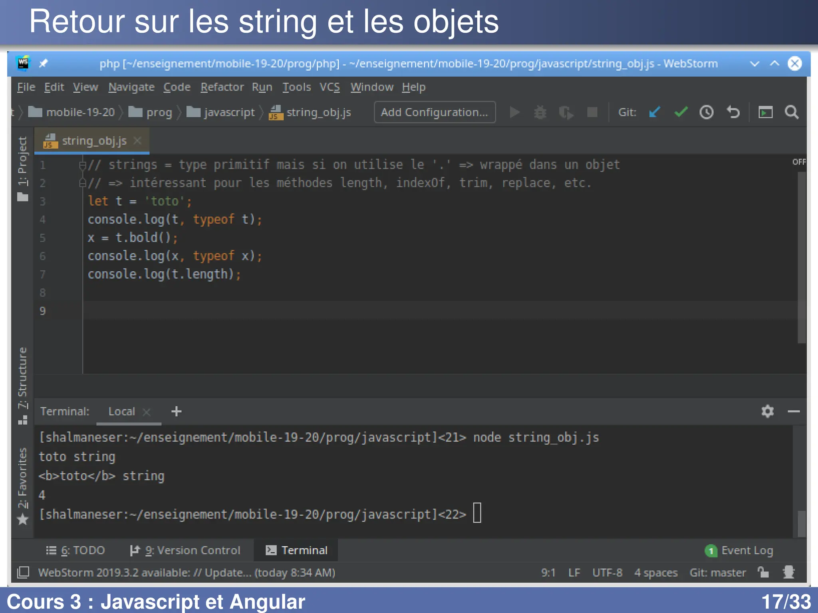Click the Search Everywhere magnifier icon

click(x=792, y=113)
